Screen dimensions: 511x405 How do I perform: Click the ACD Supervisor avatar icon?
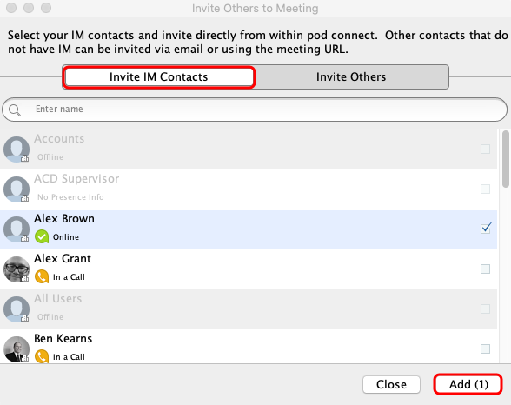(17, 189)
